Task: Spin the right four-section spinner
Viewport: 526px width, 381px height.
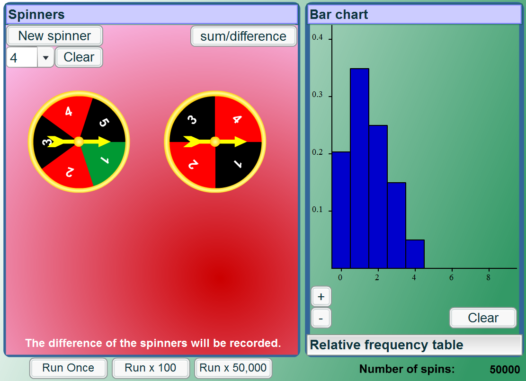Action: [x=214, y=141]
